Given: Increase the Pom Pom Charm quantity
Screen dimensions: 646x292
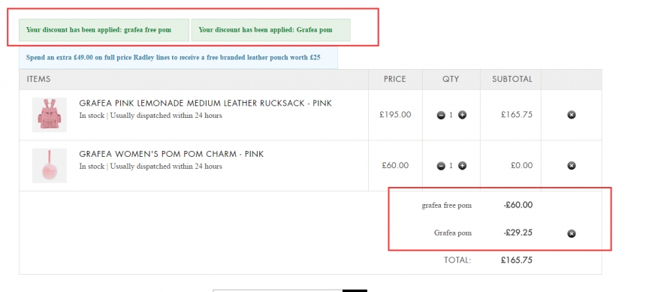Looking at the screenshot, I should (x=462, y=166).
